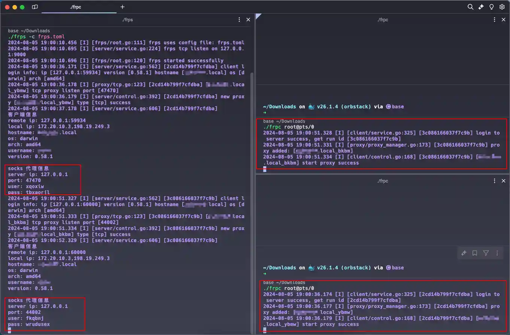Click the filter funnel icon in block toolbar
Image resolution: width=510 pixels, height=335 pixels.
click(x=486, y=253)
